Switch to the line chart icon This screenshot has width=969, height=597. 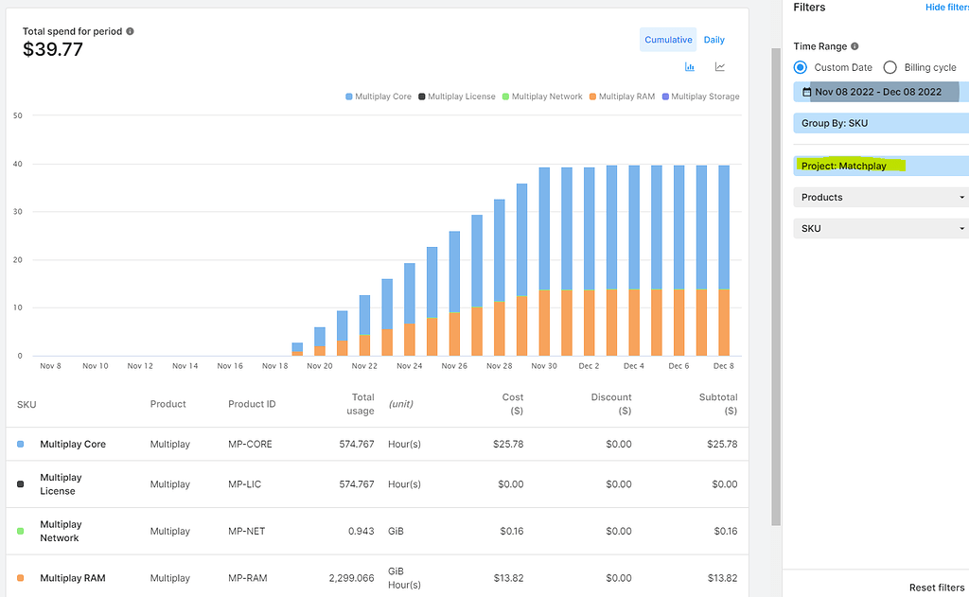[719, 66]
